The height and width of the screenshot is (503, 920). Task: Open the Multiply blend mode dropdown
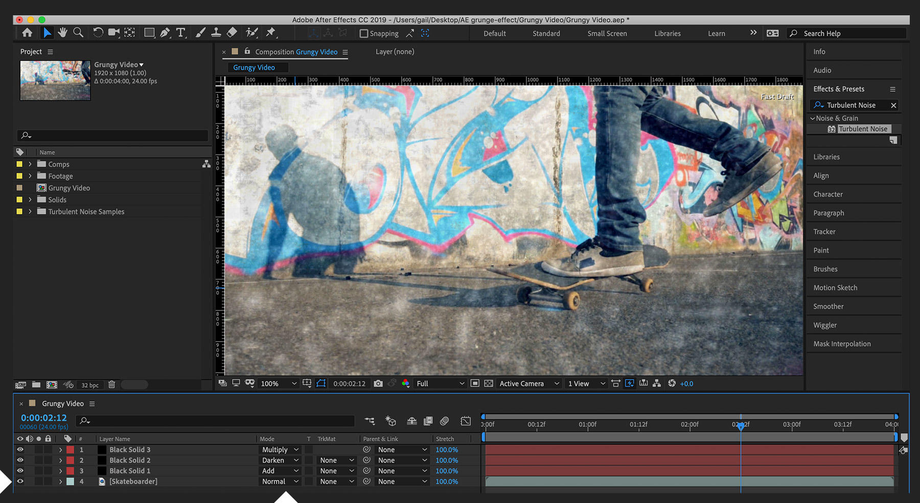tap(280, 449)
